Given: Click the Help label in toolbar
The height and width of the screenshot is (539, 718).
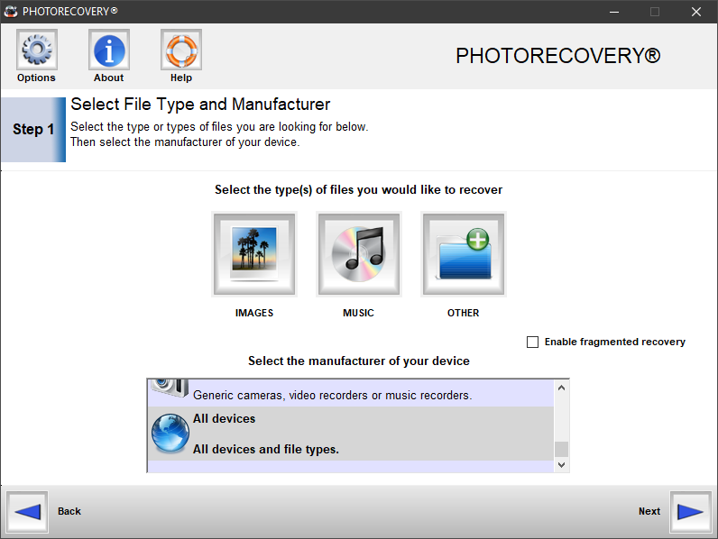Looking at the screenshot, I should tap(181, 78).
